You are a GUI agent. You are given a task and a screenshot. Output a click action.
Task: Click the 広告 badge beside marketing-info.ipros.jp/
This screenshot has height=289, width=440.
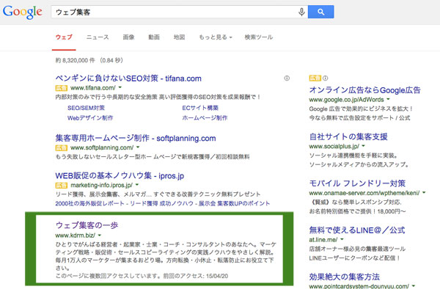pyautogui.click(x=61, y=186)
